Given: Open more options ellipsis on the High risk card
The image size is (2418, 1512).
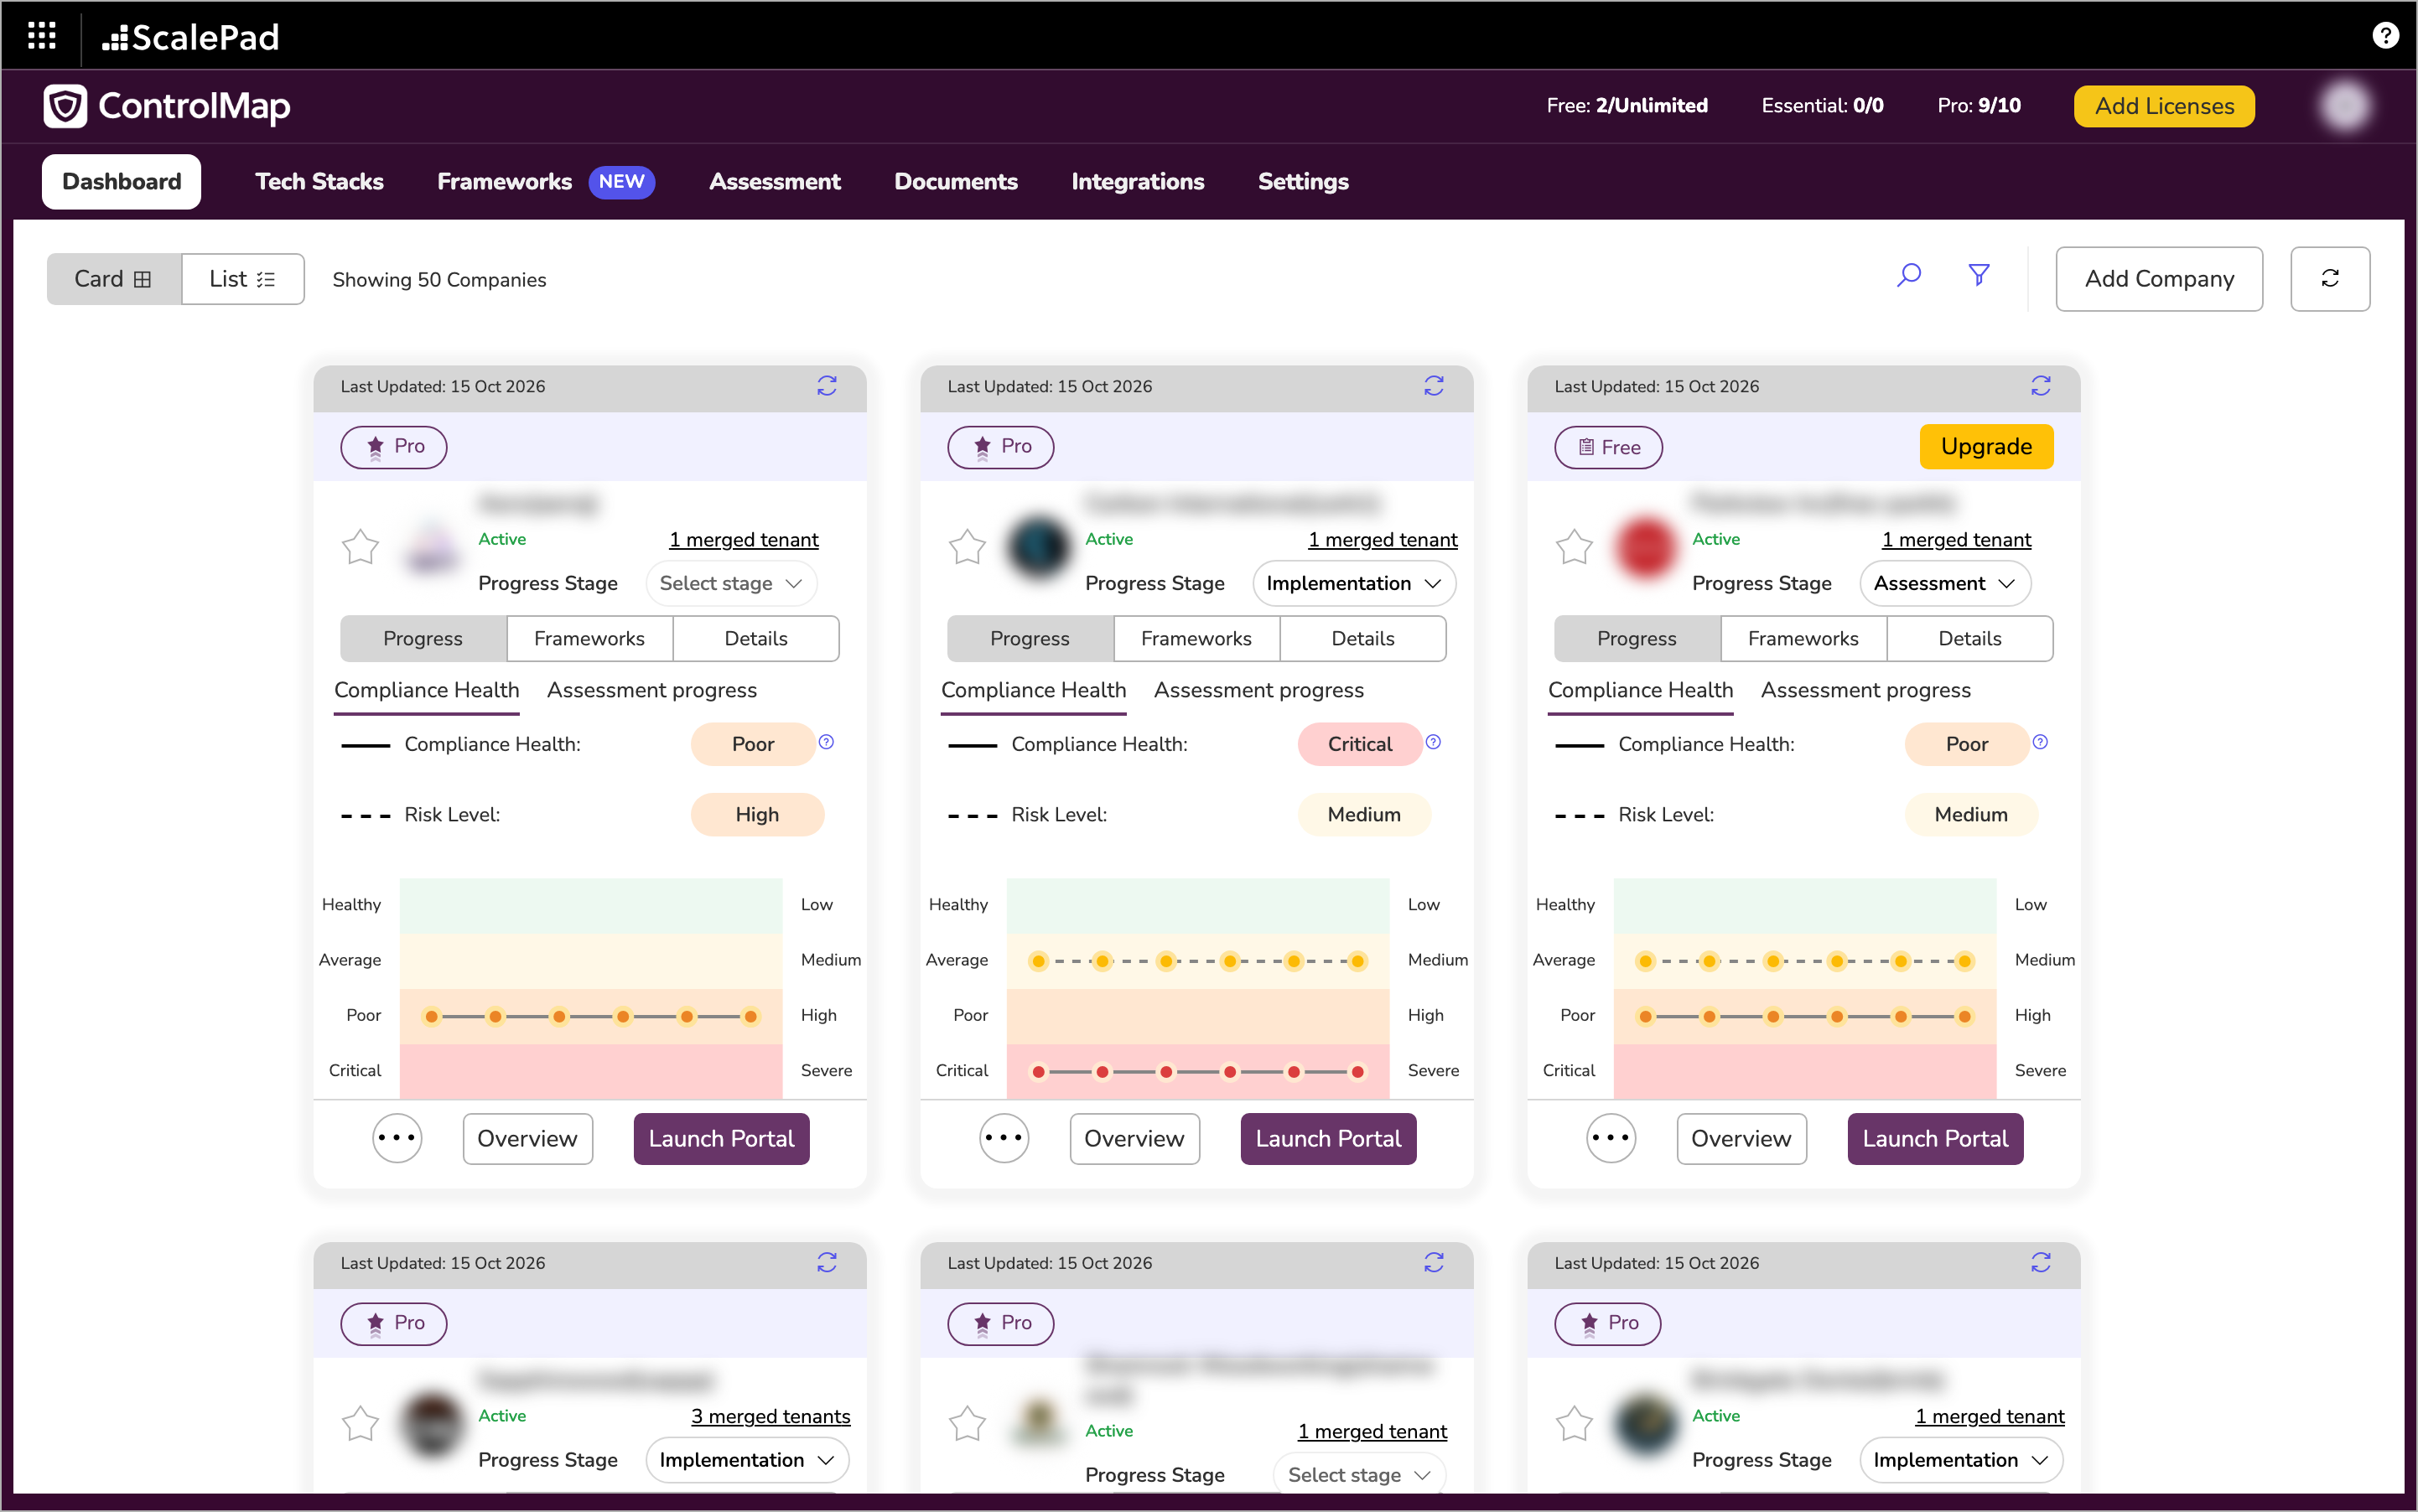Looking at the screenshot, I should click(x=397, y=1138).
